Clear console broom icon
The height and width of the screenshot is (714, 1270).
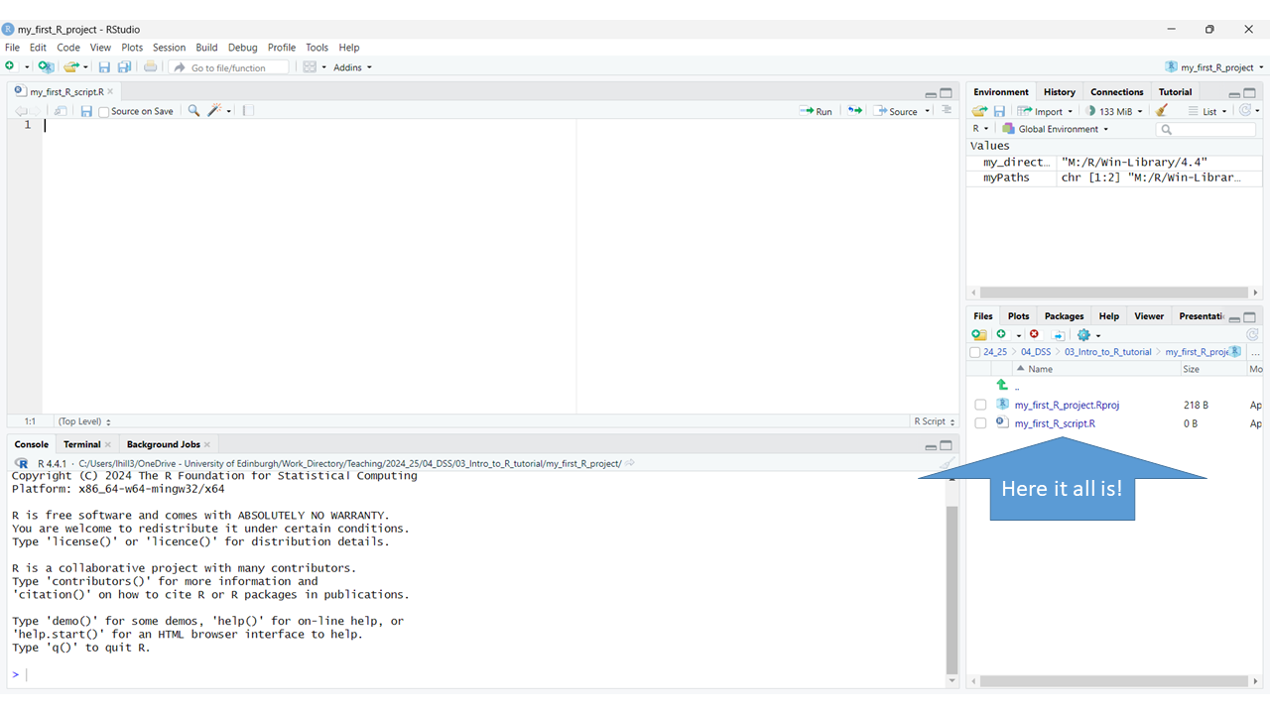pyautogui.click(x=948, y=463)
